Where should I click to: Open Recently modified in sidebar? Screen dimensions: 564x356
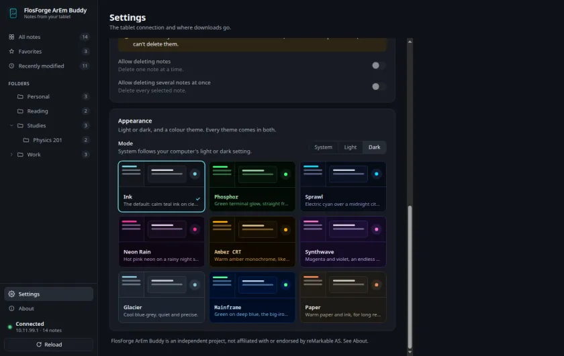click(48, 66)
